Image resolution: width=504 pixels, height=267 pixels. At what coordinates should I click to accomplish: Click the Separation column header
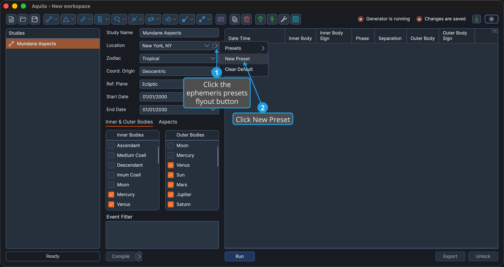click(x=390, y=36)
